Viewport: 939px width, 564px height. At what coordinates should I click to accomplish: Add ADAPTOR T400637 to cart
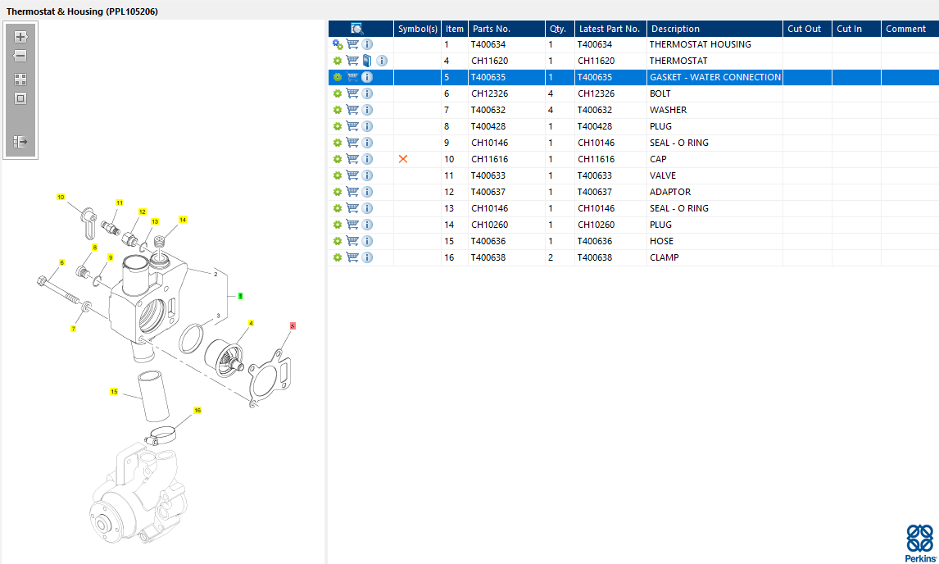pos(352,192)
